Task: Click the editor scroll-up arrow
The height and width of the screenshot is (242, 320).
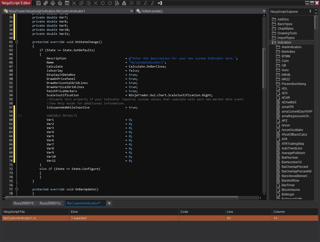Action: click(x=264, y=15)
